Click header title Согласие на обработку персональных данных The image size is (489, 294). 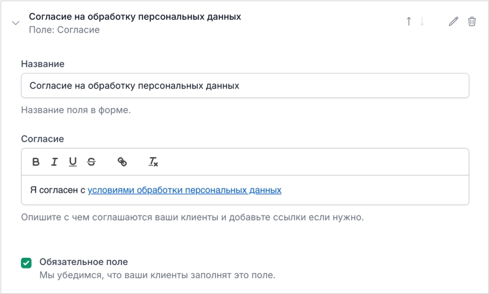tap(135, 16)
